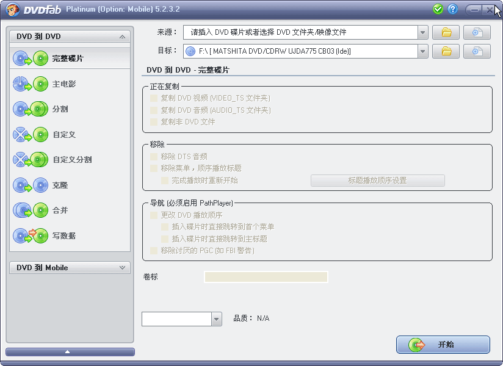Select the 自定义 customize mode icon
Screen dimensions: 503x366
(x=31, y=135)
